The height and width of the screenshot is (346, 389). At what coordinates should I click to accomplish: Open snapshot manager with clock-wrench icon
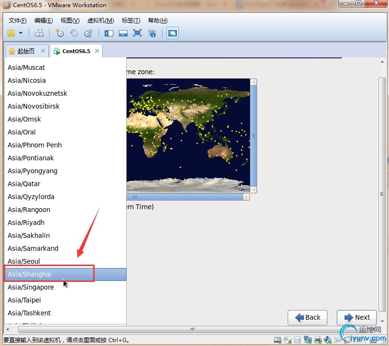point(88,33)
